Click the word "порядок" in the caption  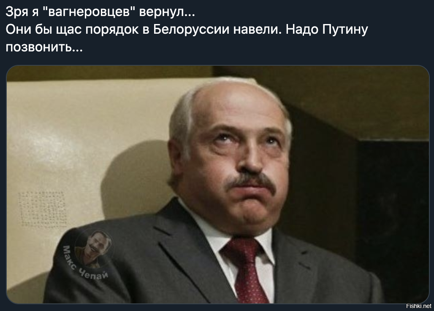tap(112, 30)
